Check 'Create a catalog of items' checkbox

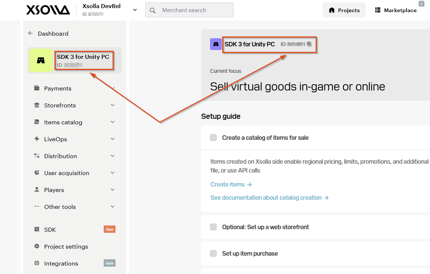[213, 138]
